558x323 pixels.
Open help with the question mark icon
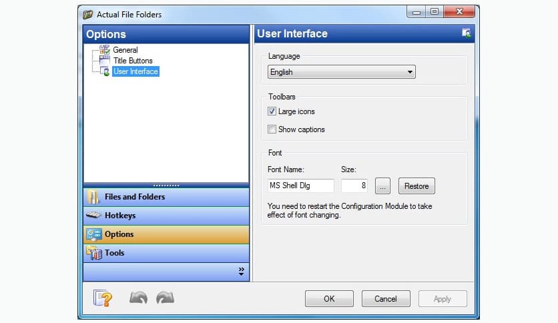(103, 298)
